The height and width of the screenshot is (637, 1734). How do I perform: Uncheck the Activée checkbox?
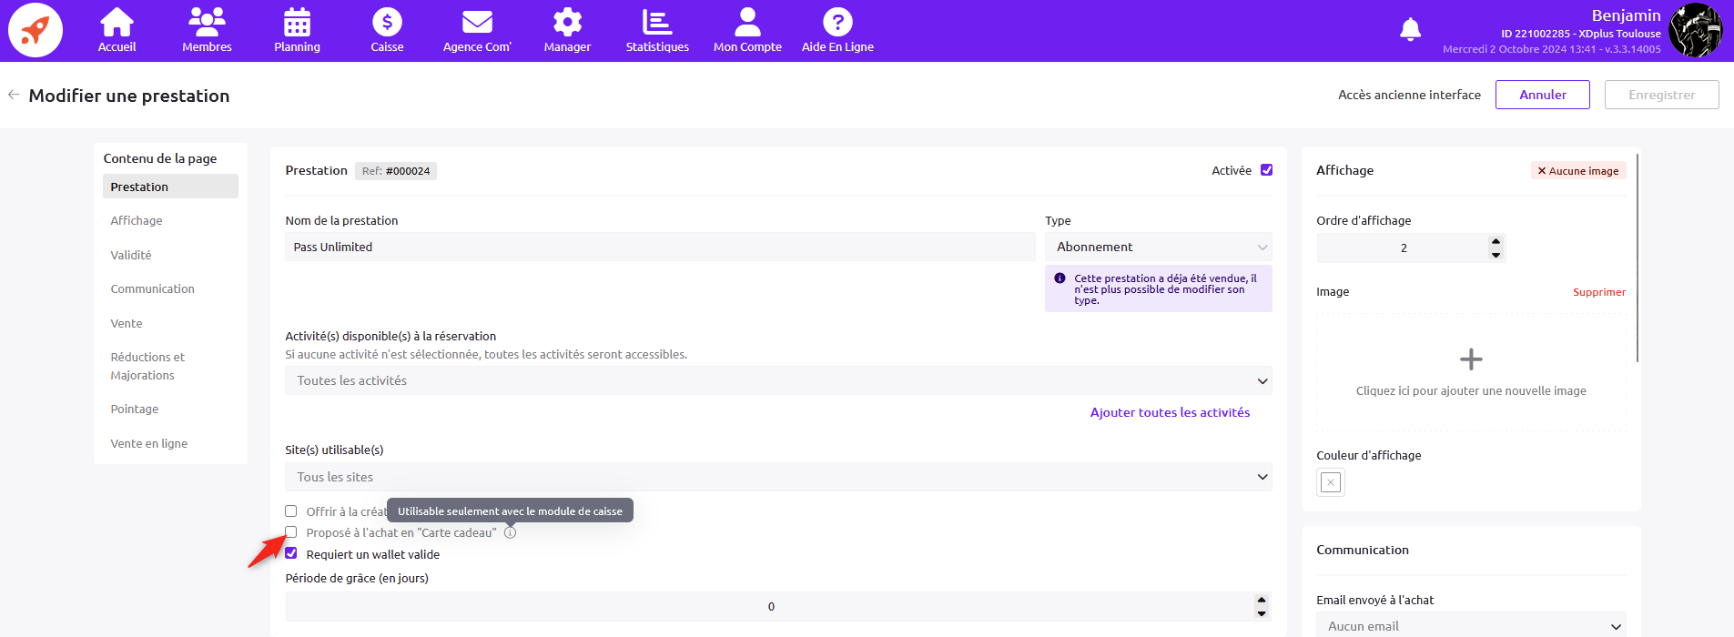point(1266,170)
